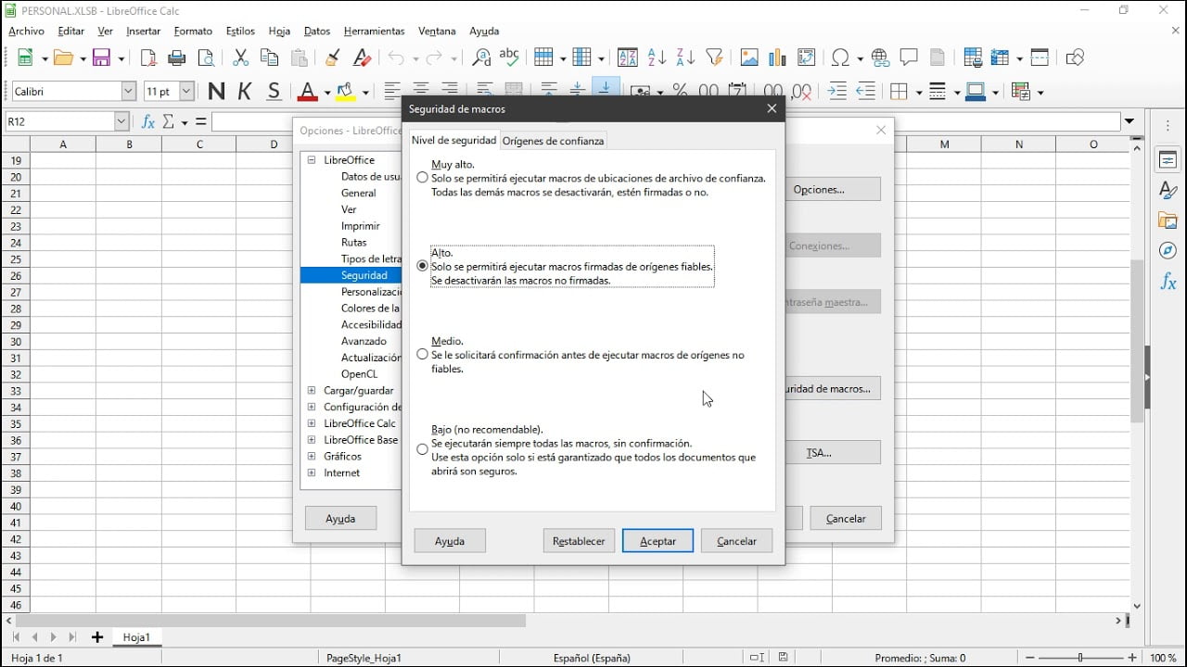The height and width of the screenshot is (667, 1187).
Task: Open the font name Calibri dropdown
Action: click(129, 91)
